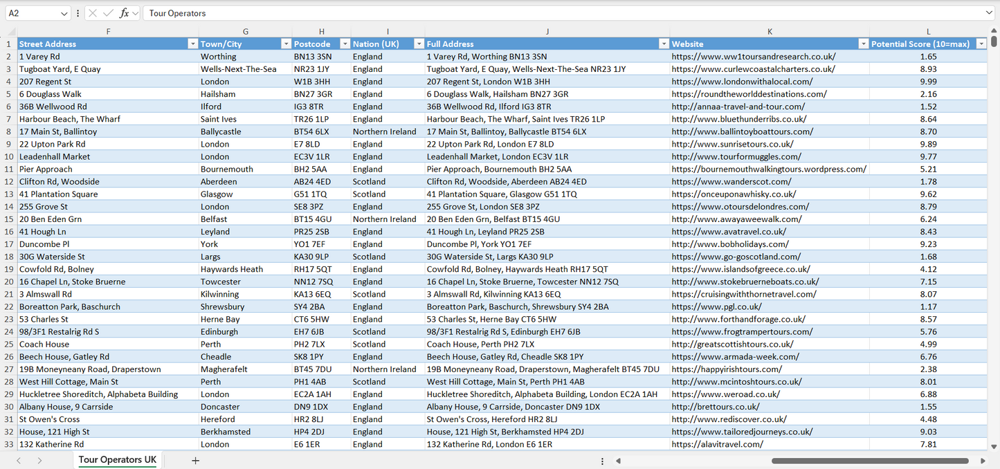The width and height of the screenshot is (1000, 469).
Task: Select column K header
Action: [770, 31]
